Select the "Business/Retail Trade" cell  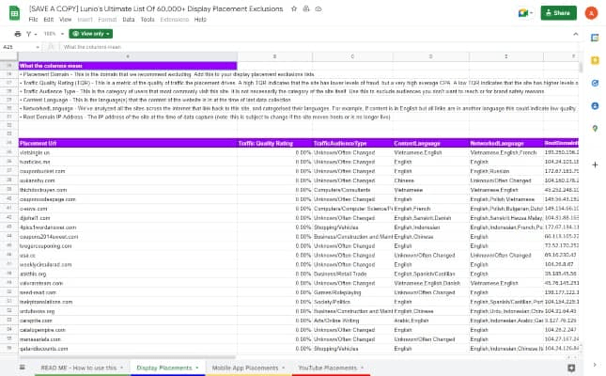point(352,274)
